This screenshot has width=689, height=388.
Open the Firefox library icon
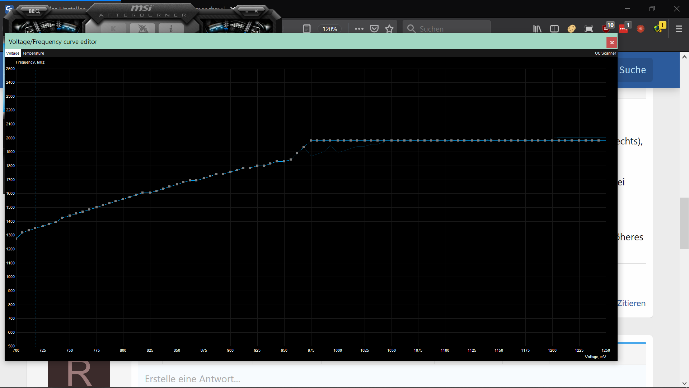537,29
